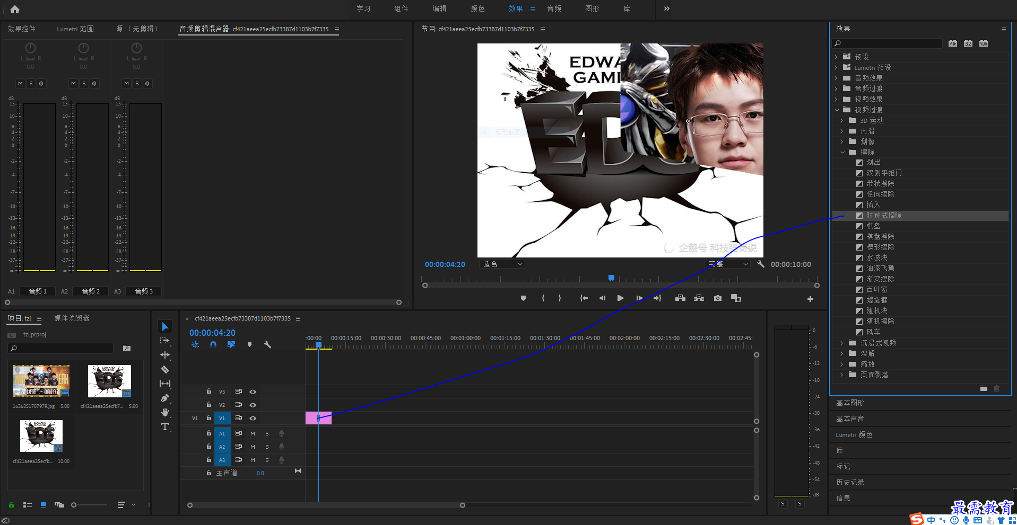This screenshot has height=525, width=1017.
Task: Open program monitor settings wrench
Action: [x=761, y=264]
